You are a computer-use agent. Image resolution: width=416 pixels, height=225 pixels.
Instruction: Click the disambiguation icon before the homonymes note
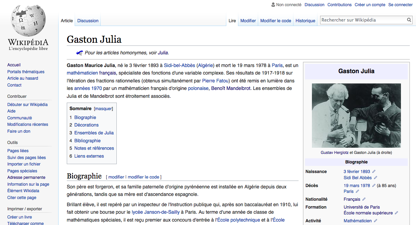click(79, 53)
